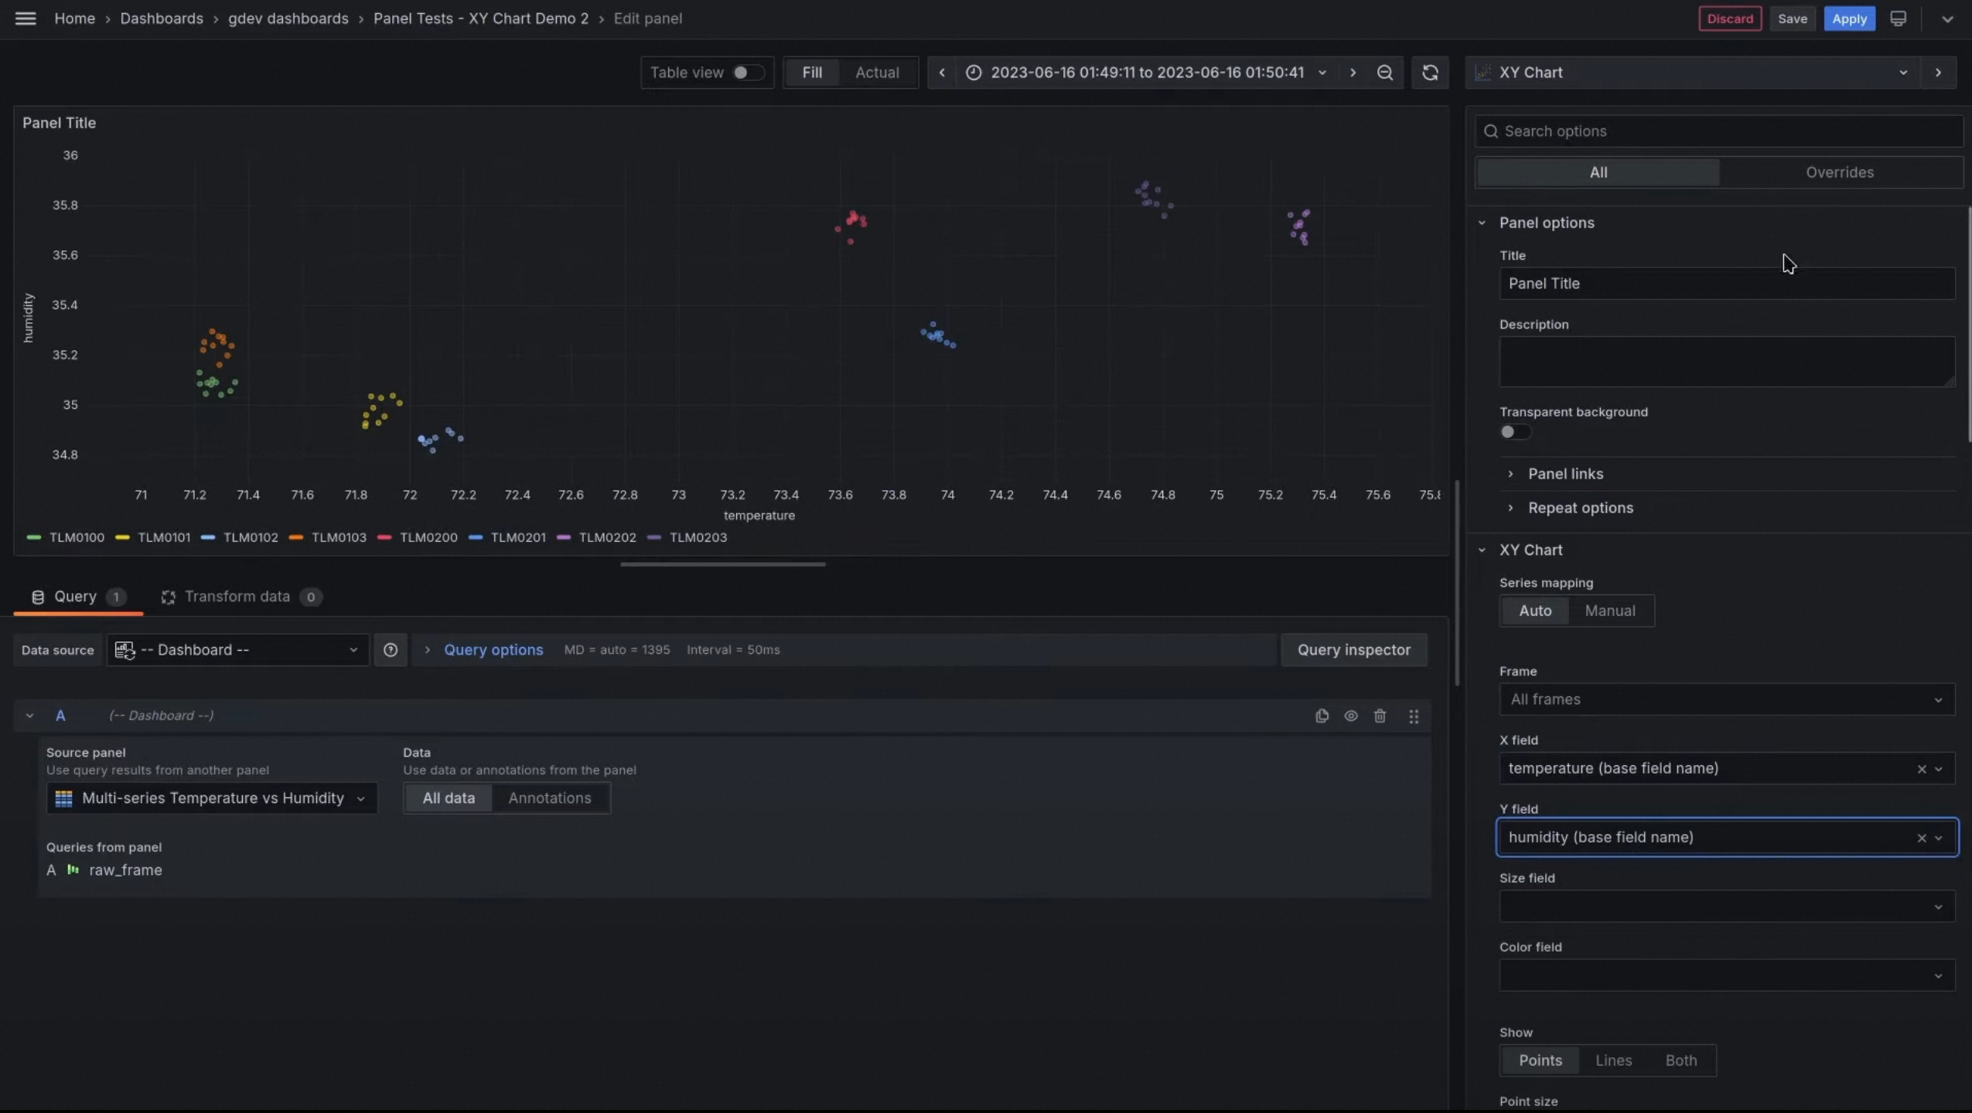
Task: Click the refresh dashboard icon
Action: [x=1430, y=73]
